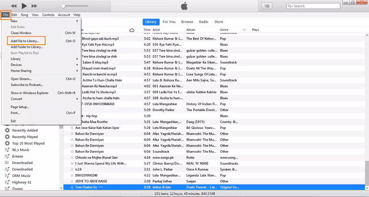Image resolution: width=369 pixels, height=197 pixels.
Task: Click the DRM Music playlist icon
Action: (7, 176)
